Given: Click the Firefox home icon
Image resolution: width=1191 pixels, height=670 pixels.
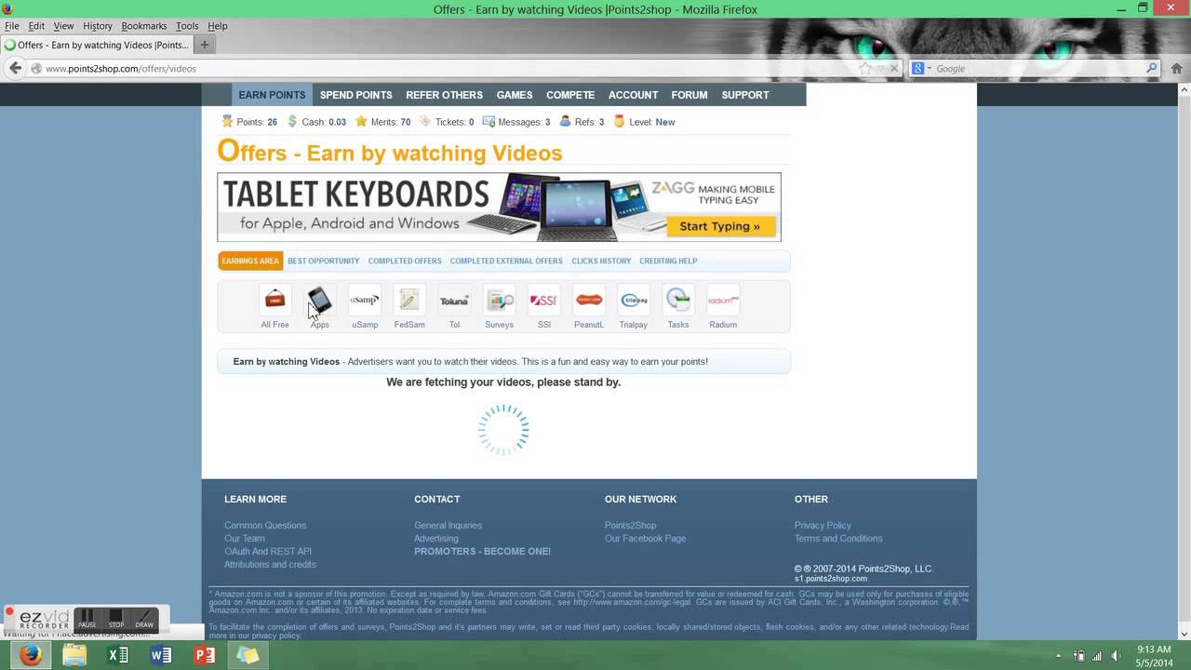Looking at the screenshot, I should coord(1177,68).
